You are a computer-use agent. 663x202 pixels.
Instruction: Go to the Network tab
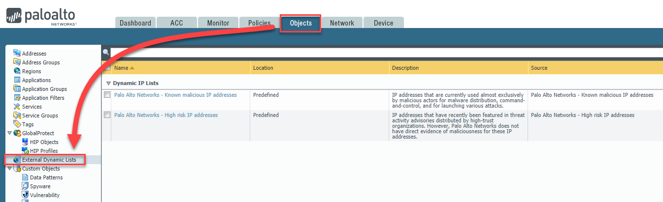pos(342,23)
